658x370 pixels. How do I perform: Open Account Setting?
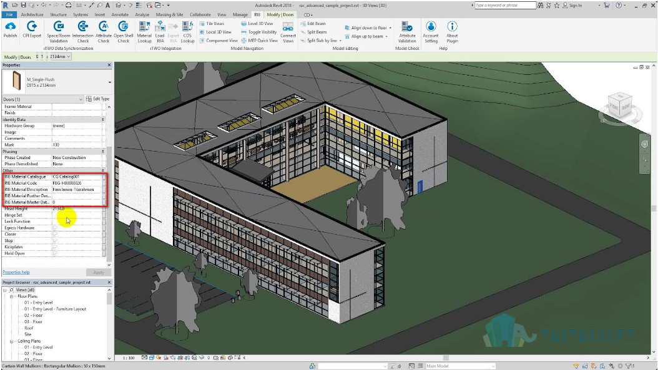[431, 32]
